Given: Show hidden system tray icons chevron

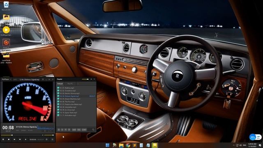Looking at the screenshot, I should point(234,145).
